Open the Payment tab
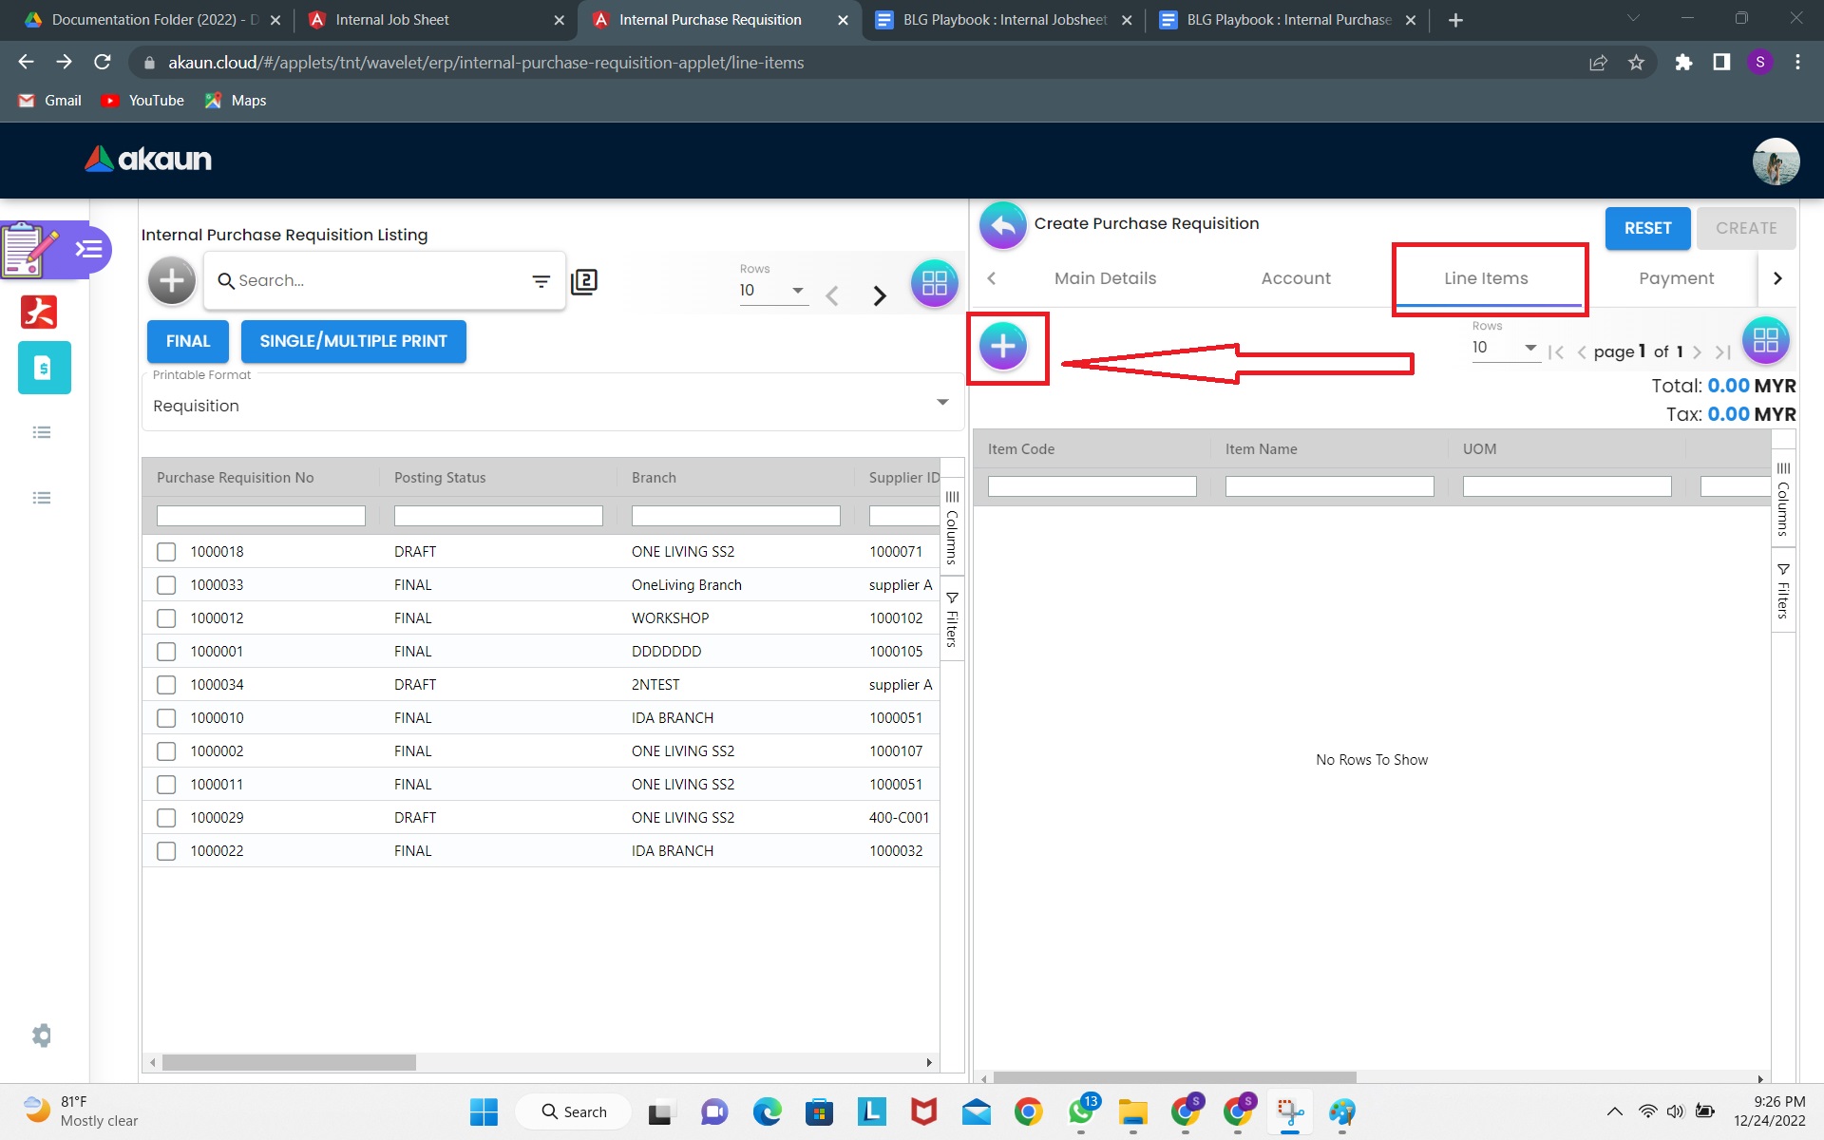This screenshot has width=1824, height=1140. click(x=1676, y=278)
